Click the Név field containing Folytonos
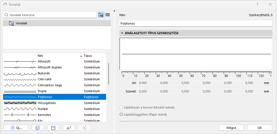The height and width of the screenshot is (134, 277). (196, 23)
